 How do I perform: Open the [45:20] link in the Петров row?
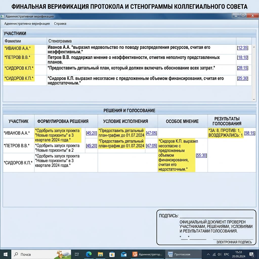(x=91, y=146)
